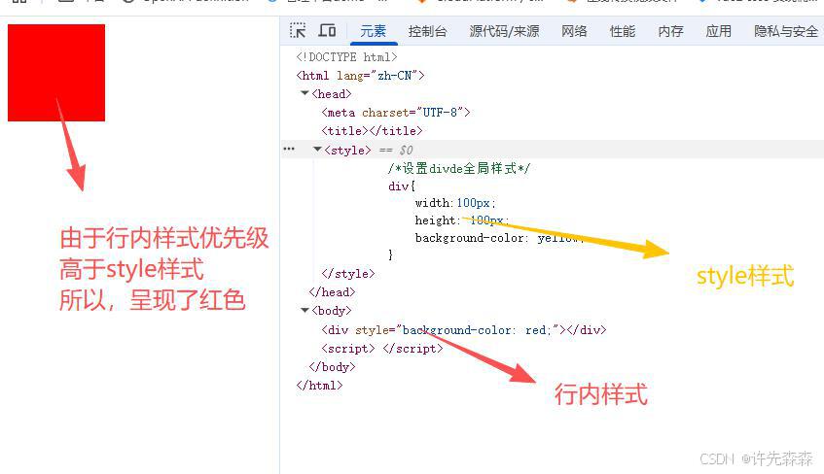824x474 pixels.
Task: Select the <!DOCTYPE html> line
Action: pyautogui.click(x=347, y=56)
